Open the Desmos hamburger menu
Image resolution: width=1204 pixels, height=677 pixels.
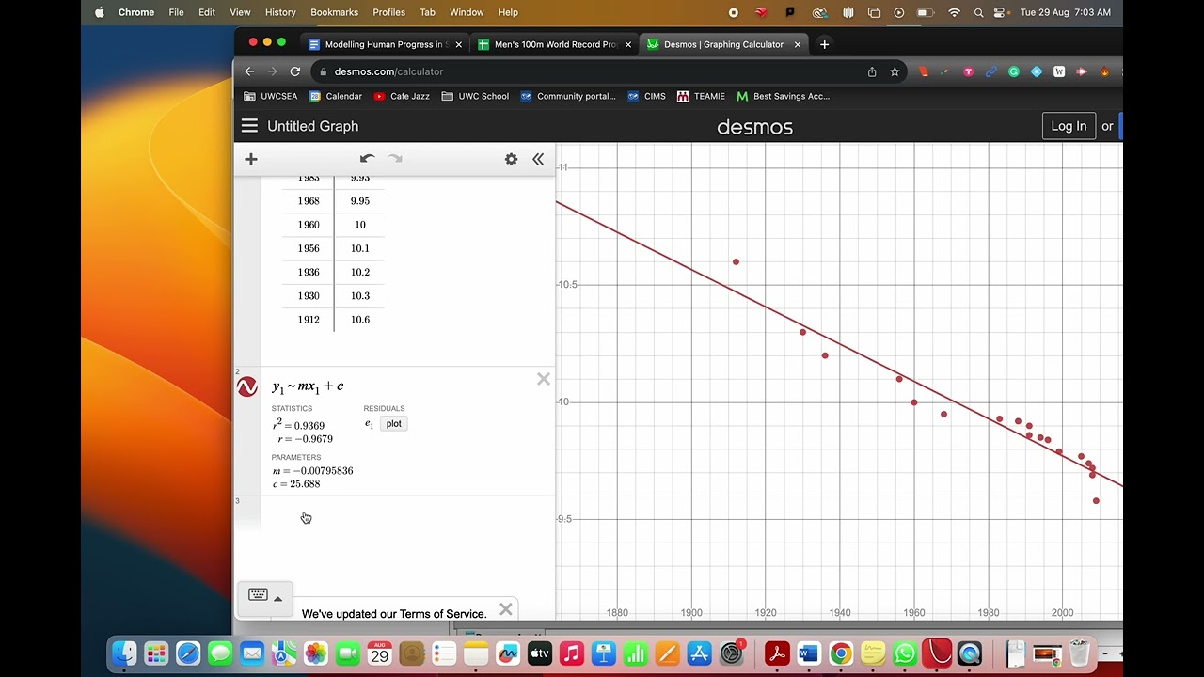click(x=249, y=126)
